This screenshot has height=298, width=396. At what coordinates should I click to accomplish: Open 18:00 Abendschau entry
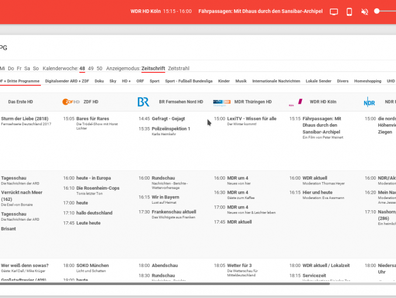pyautogui.click(x=165, y=265)
